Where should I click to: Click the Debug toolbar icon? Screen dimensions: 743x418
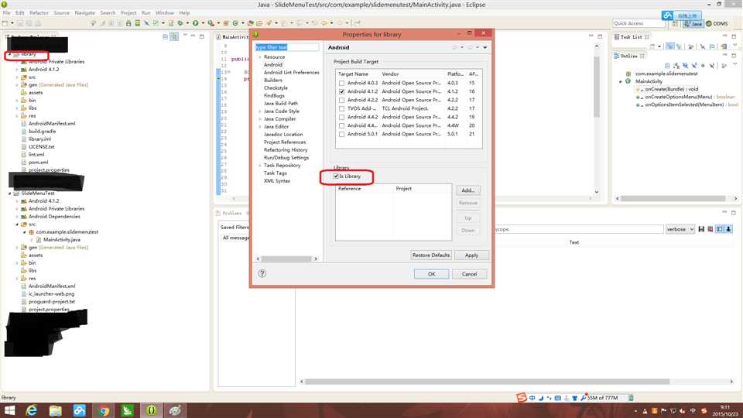coord(180,22)
